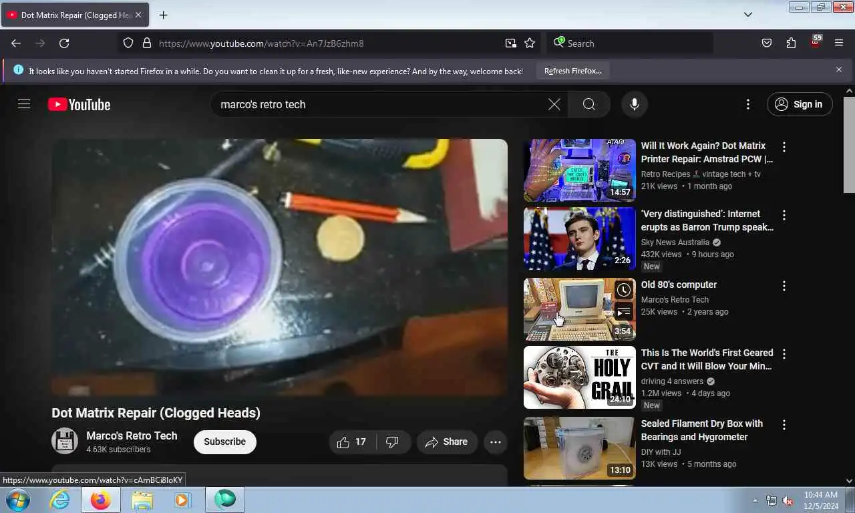The width and height of the screenshot is (855, 513).
Task: Open a new Firefox tab
Action: tap(163, 15)
